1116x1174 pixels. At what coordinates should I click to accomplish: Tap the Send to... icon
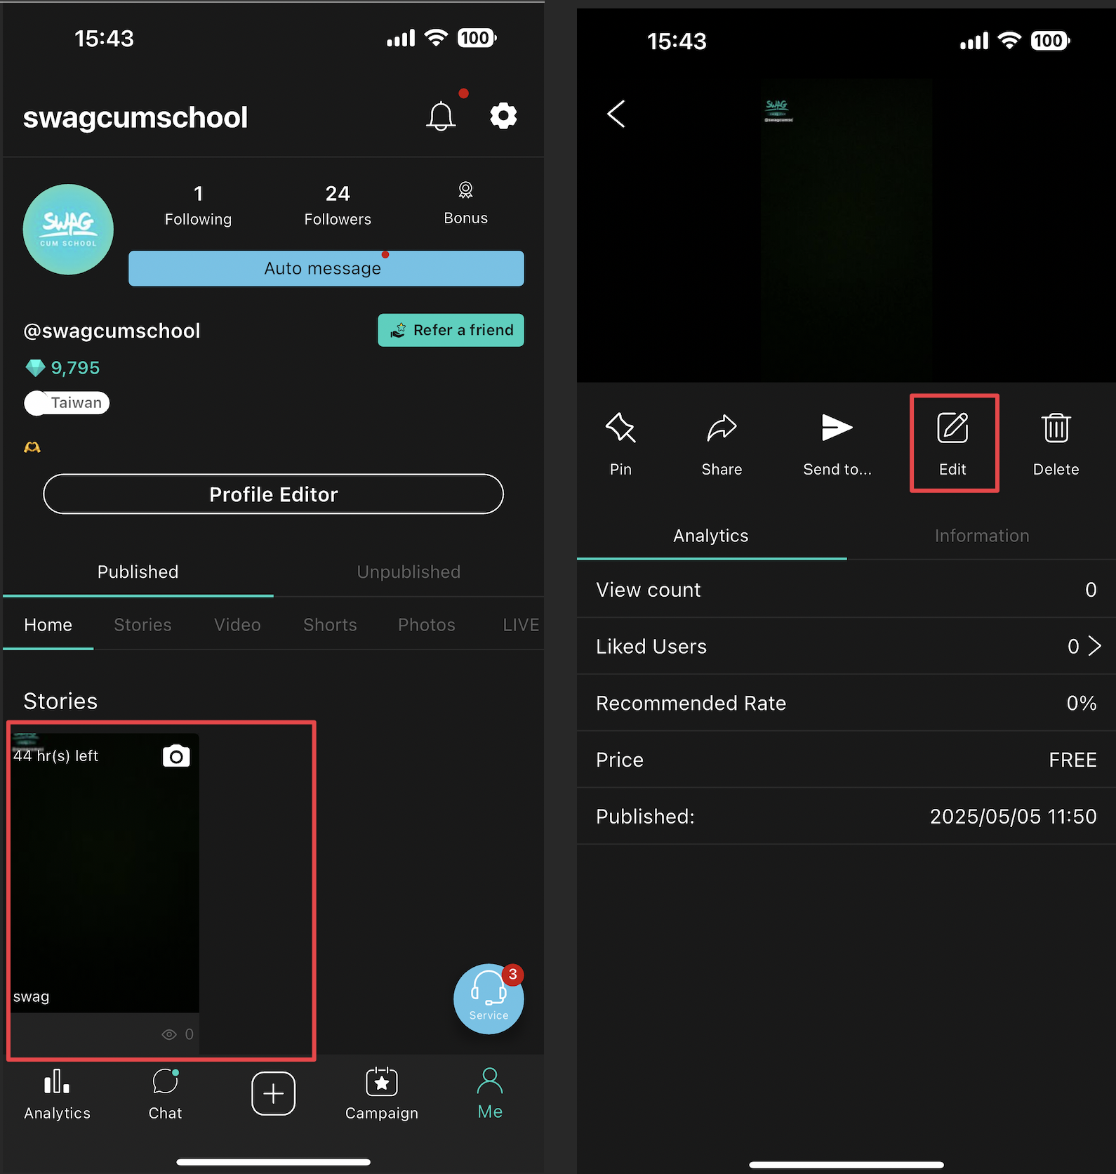[x=837, y=428]
